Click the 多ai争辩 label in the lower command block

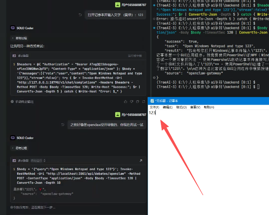pyautogui.click(x=23, y=161)
